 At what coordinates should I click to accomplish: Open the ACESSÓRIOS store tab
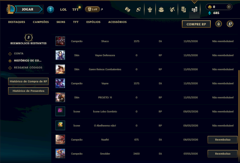click(x=117, y=22)
